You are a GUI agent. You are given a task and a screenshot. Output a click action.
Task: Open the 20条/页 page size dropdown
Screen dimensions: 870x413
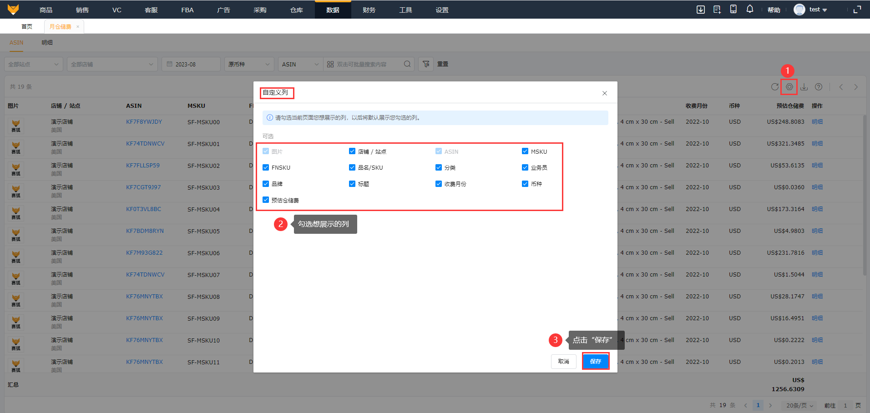[799, 405]
